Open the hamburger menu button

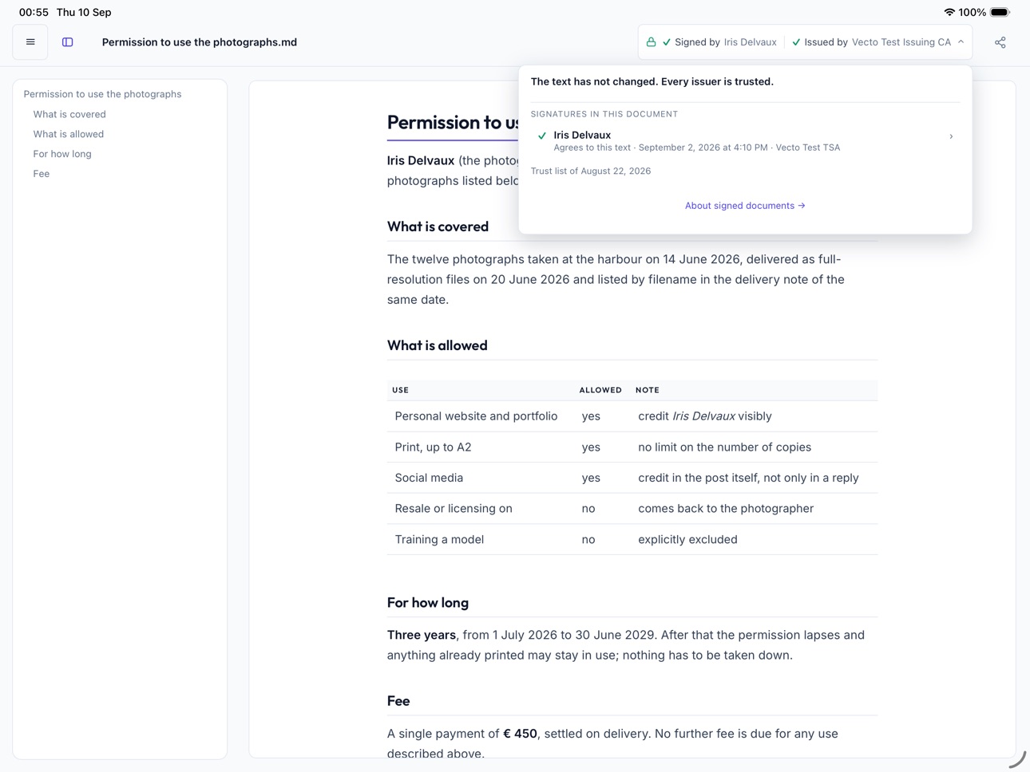[x=30, y=42]
